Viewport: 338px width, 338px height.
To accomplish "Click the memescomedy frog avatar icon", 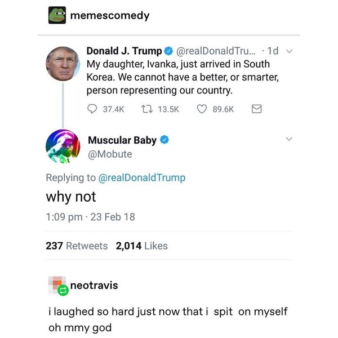I will pyautogui.click(x=57, y=15).
